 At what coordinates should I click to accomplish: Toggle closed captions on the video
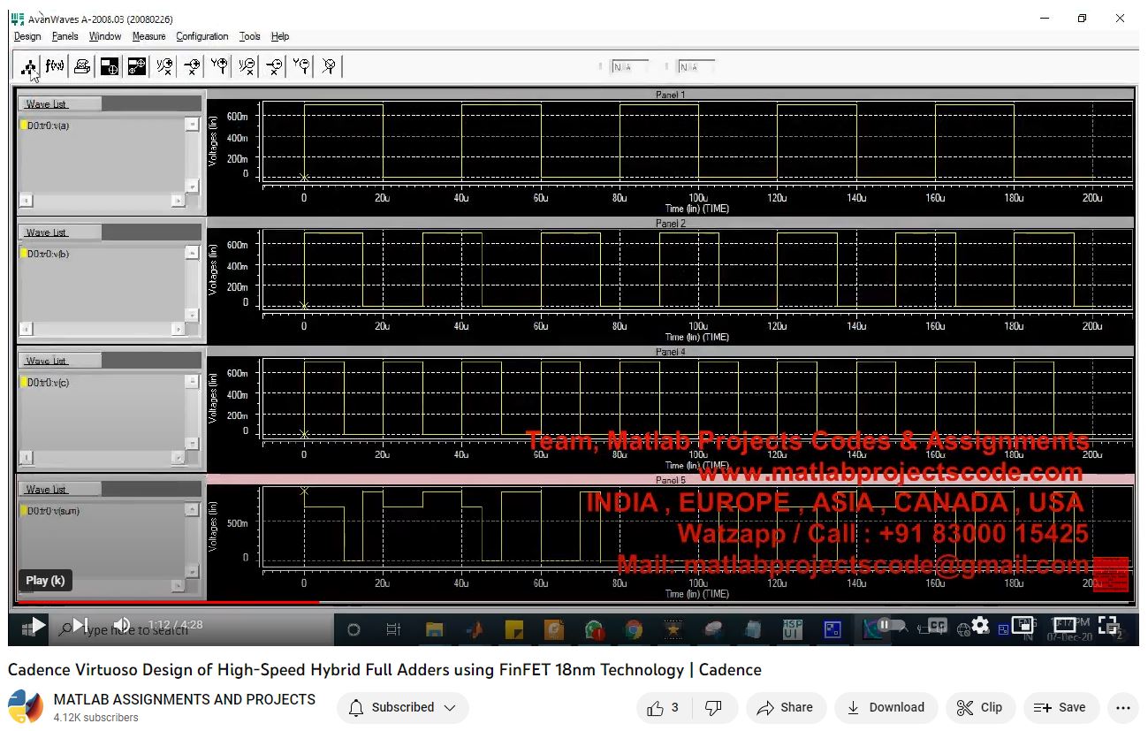[x=937, y=625]
